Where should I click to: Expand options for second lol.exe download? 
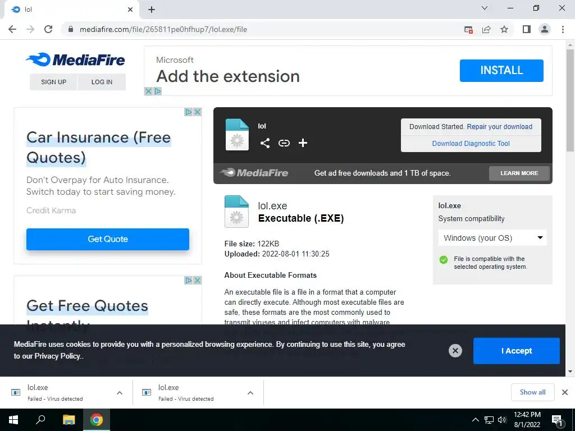(x=250, y=392)
